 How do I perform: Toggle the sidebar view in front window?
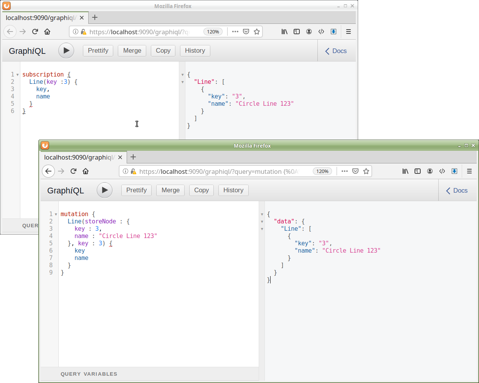(x=418, y=171)
